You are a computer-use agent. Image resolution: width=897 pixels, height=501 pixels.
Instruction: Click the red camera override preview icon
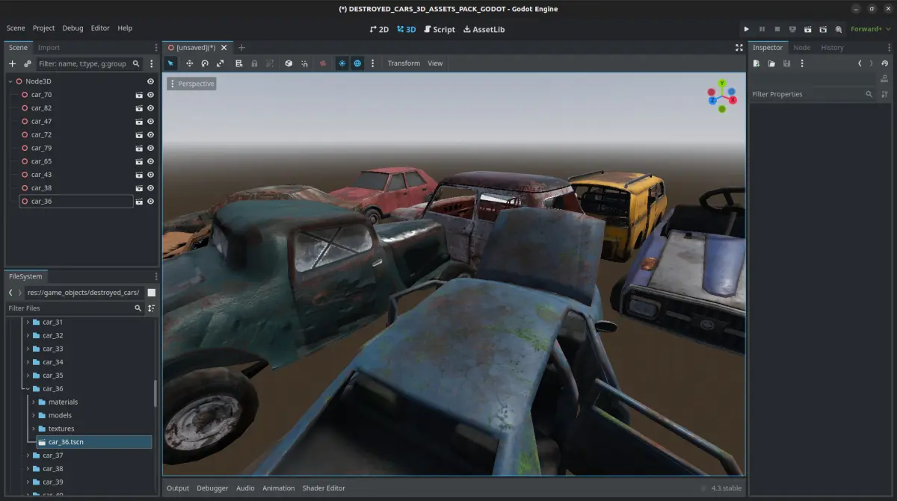coord(323,63)
